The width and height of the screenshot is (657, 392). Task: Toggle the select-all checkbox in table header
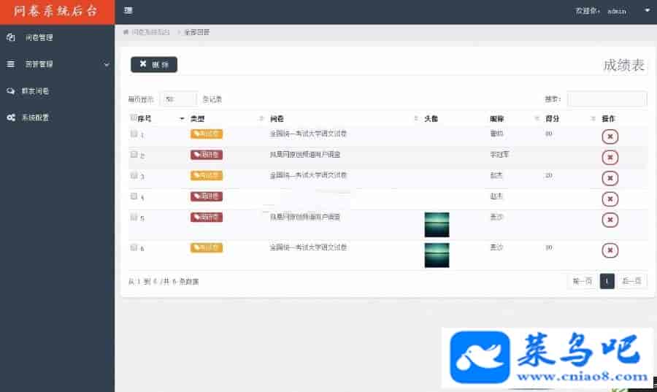tap(133, 117)
